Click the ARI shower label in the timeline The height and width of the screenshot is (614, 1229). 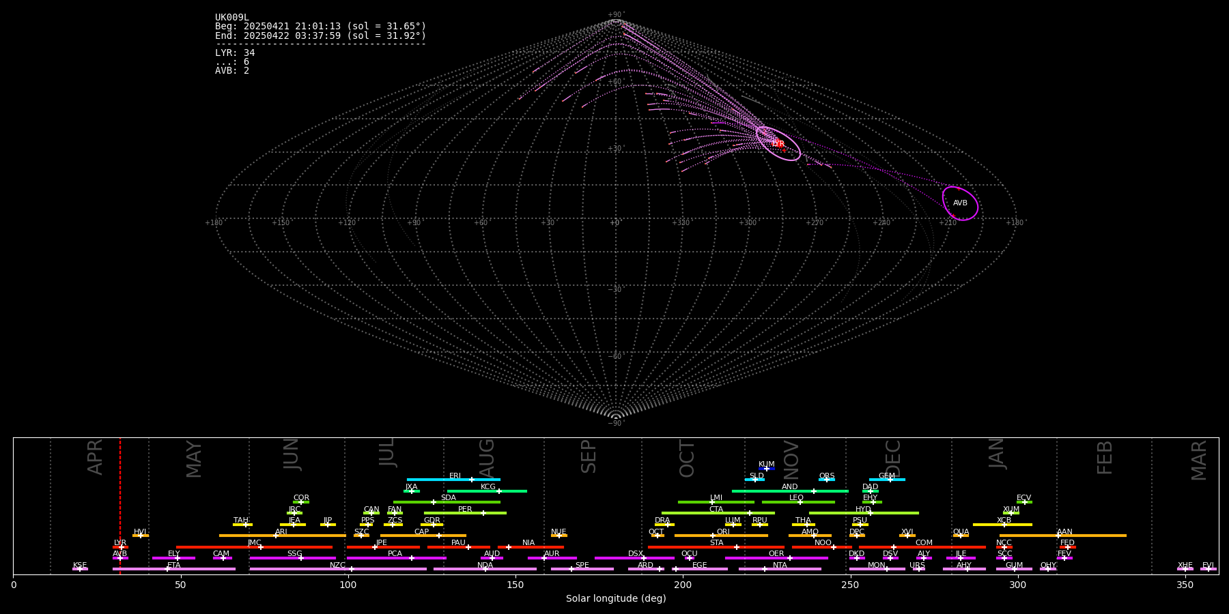click(x=281, y=532)
